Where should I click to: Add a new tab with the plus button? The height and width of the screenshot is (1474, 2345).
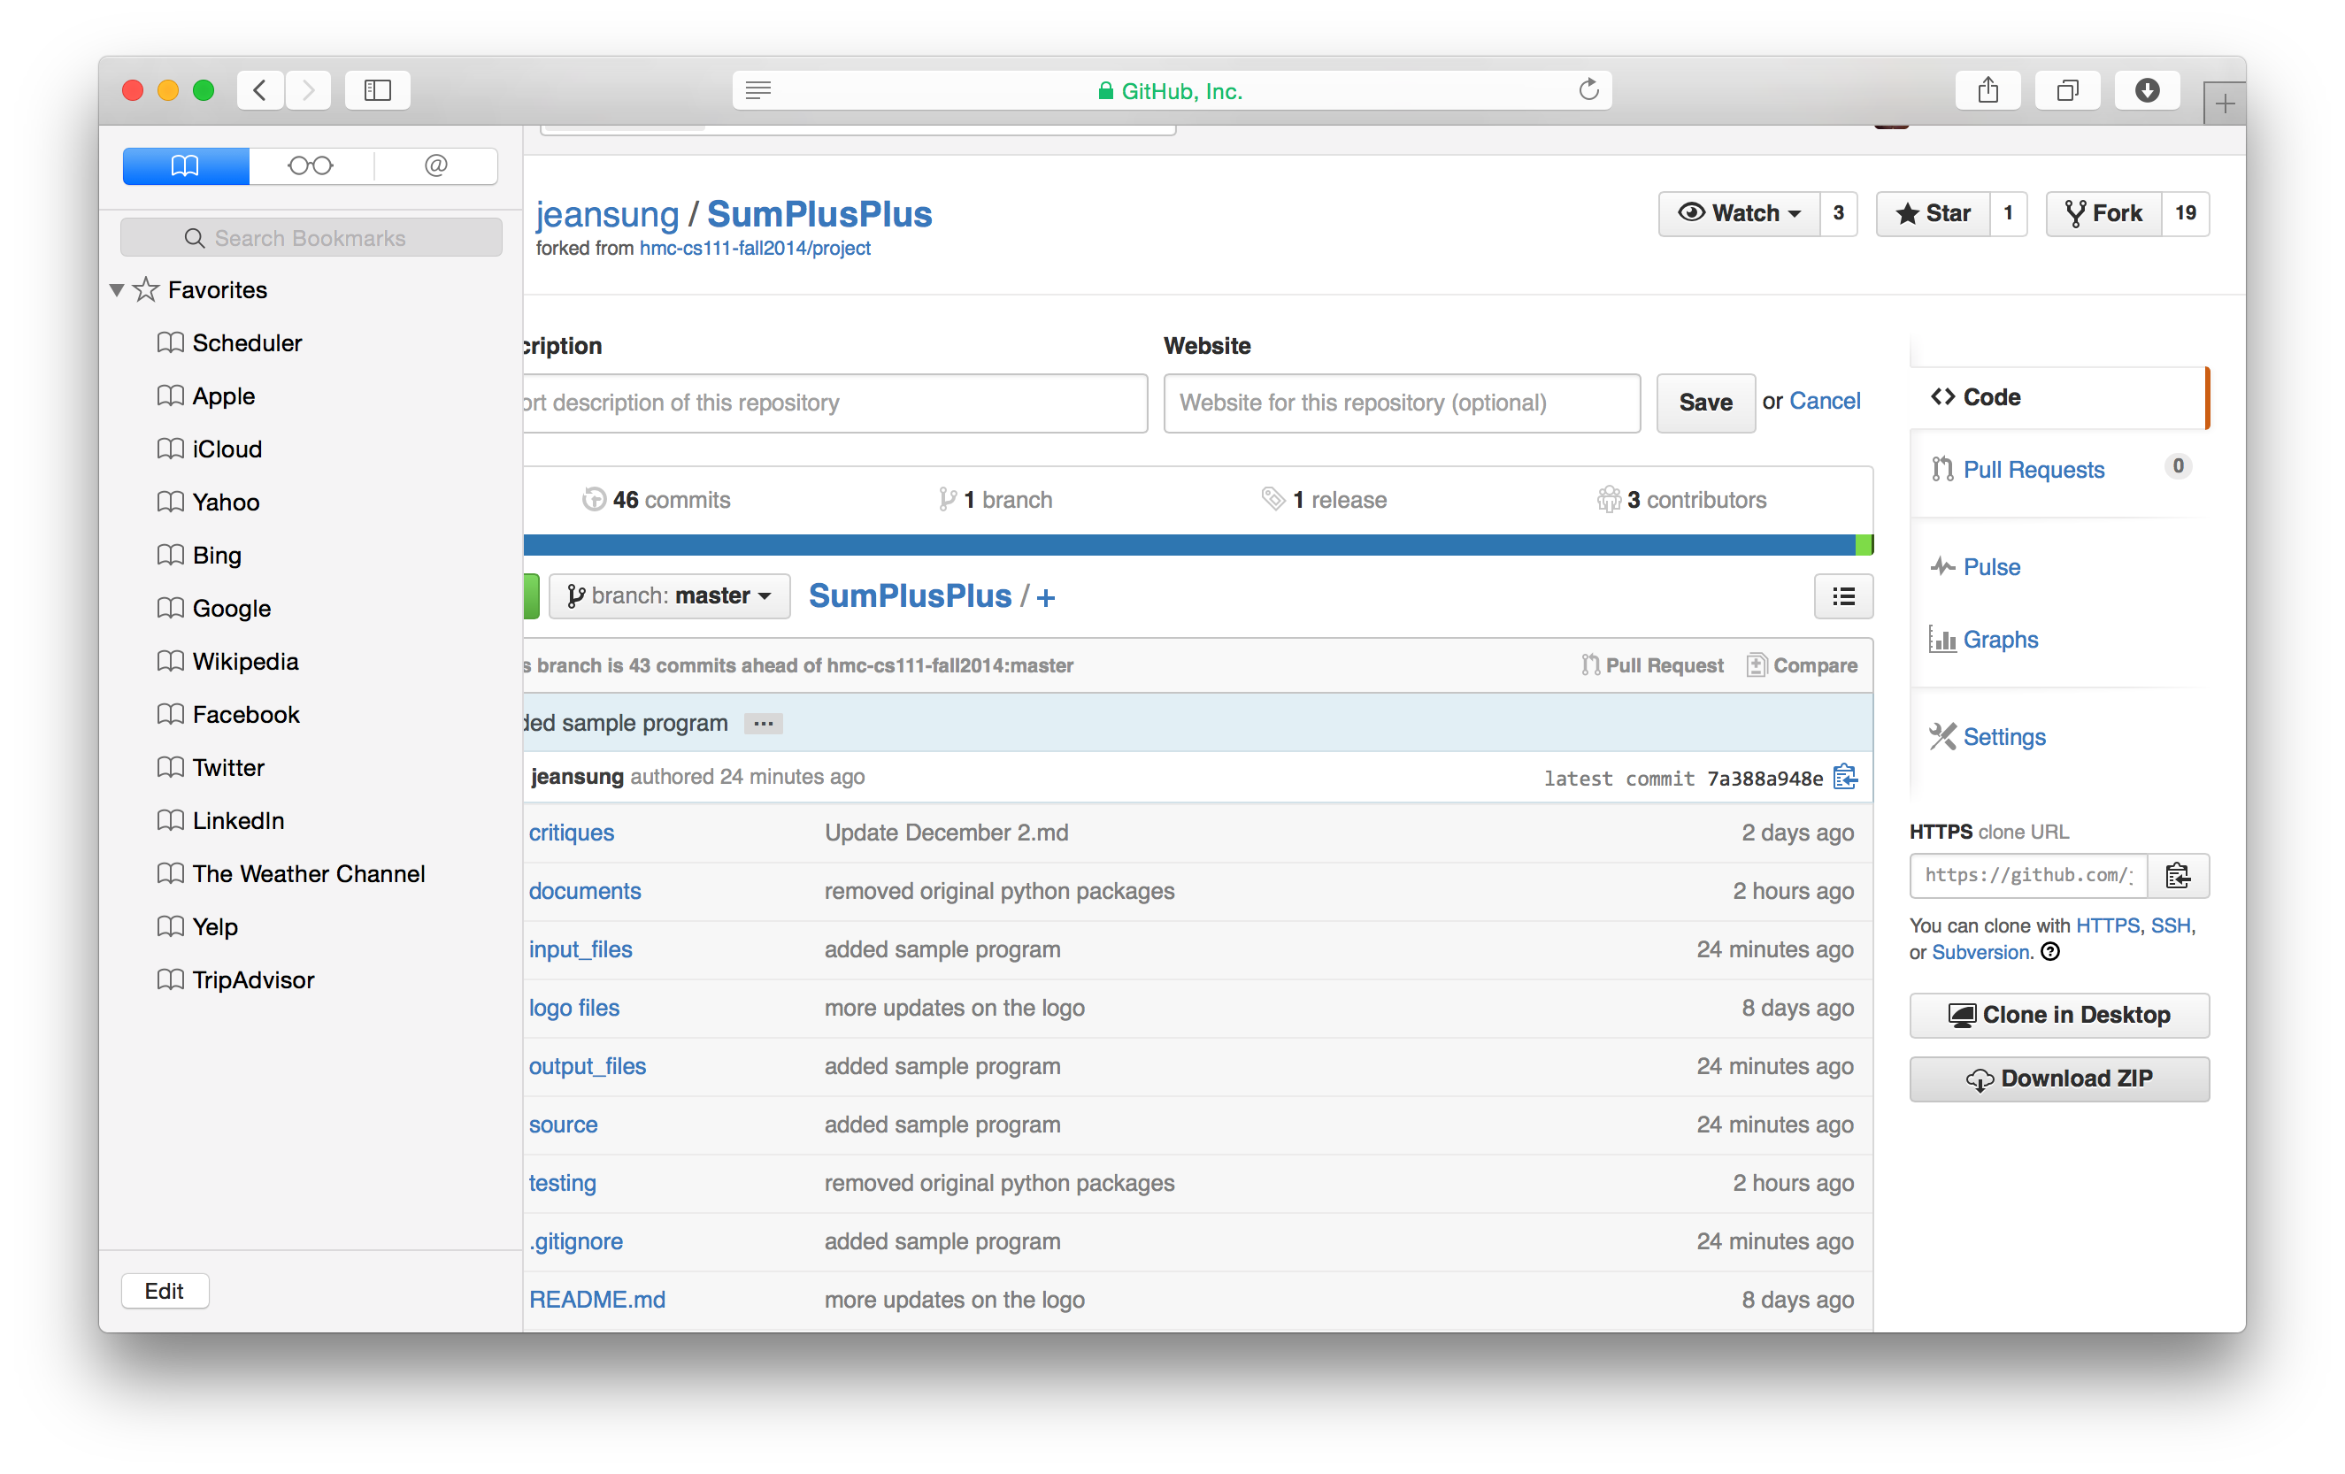click(x=2225, y=104)
